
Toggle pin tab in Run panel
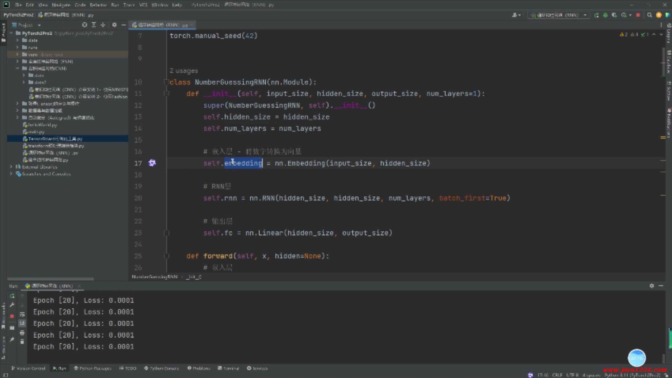tap(12, 339)
